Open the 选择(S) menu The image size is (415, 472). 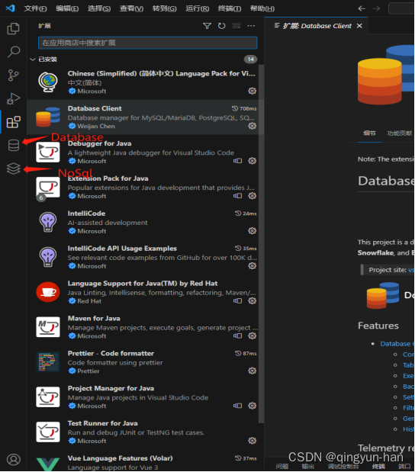99,8
